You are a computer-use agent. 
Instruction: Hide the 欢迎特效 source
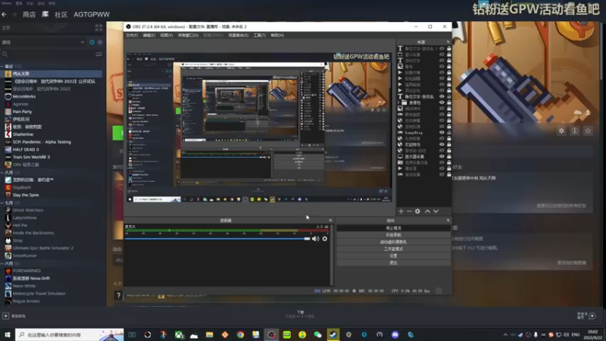point(442,145)
